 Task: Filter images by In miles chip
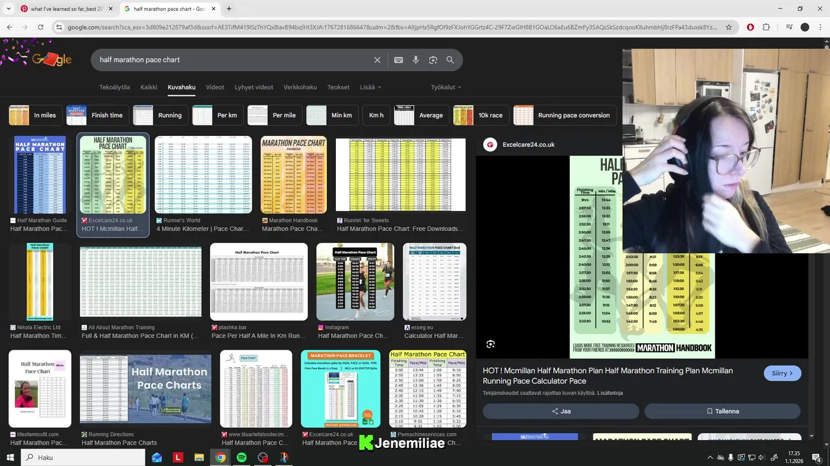tap(36, 115)
